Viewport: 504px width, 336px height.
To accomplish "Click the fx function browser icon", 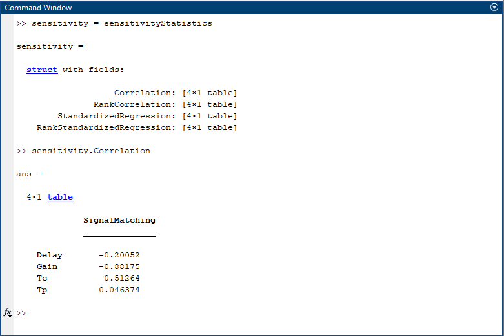I will click(8, 312).
